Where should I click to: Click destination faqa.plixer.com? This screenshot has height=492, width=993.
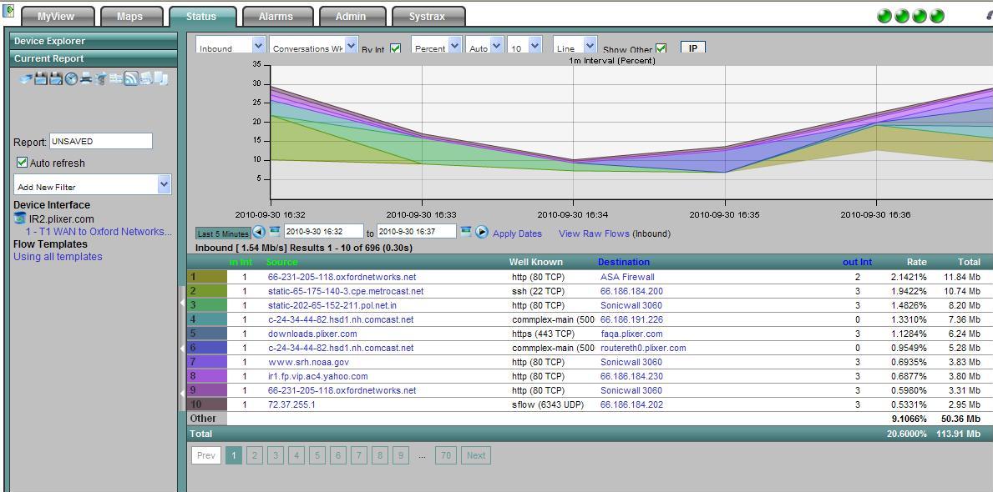(631, 334)
